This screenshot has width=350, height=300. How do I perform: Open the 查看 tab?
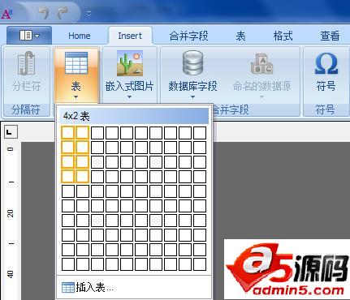tap(330, 36)
